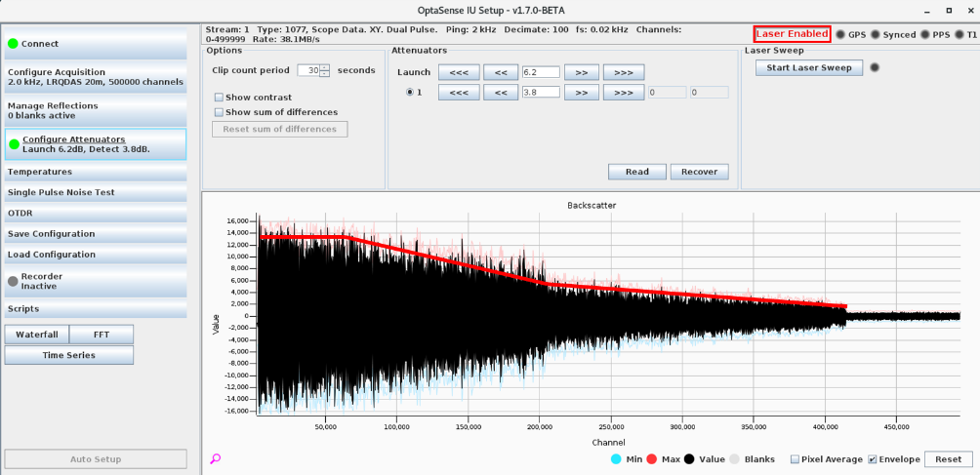Toggle the cyan Min series swatch
This screenshot has width=980, height=475.
pos(616,458)
